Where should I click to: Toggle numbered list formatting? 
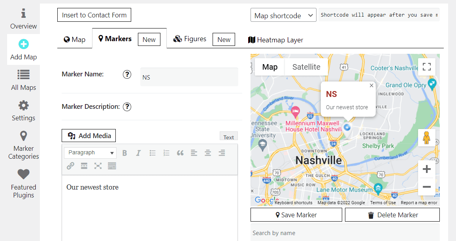tap(166, 152)
